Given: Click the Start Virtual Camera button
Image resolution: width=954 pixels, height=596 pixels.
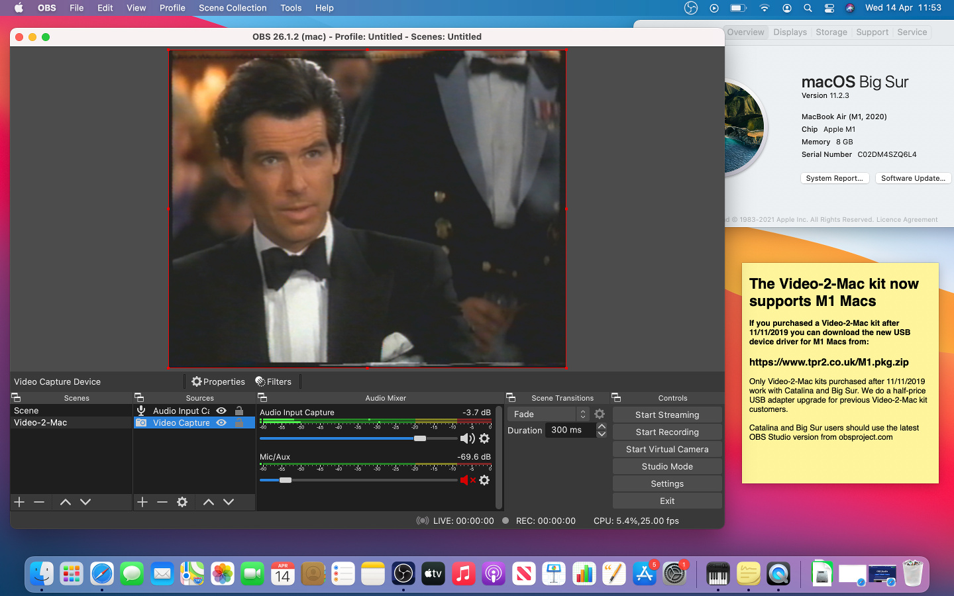Looking at the screenshot, I should (x=667, y=449).
